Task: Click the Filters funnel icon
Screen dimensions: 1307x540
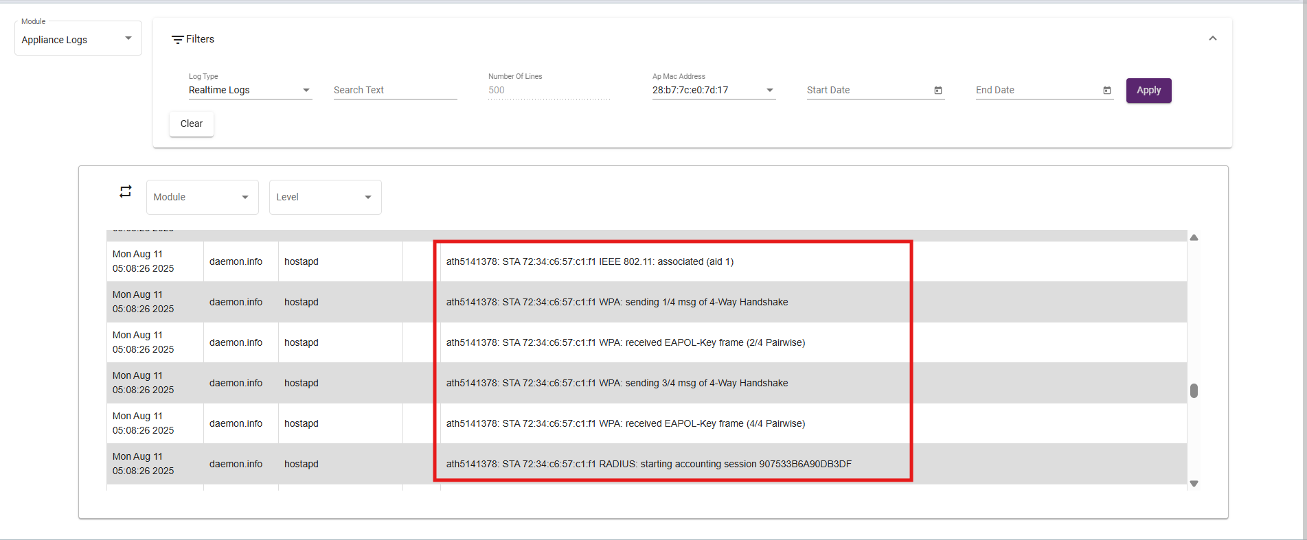Action: [x=177, y=40]
